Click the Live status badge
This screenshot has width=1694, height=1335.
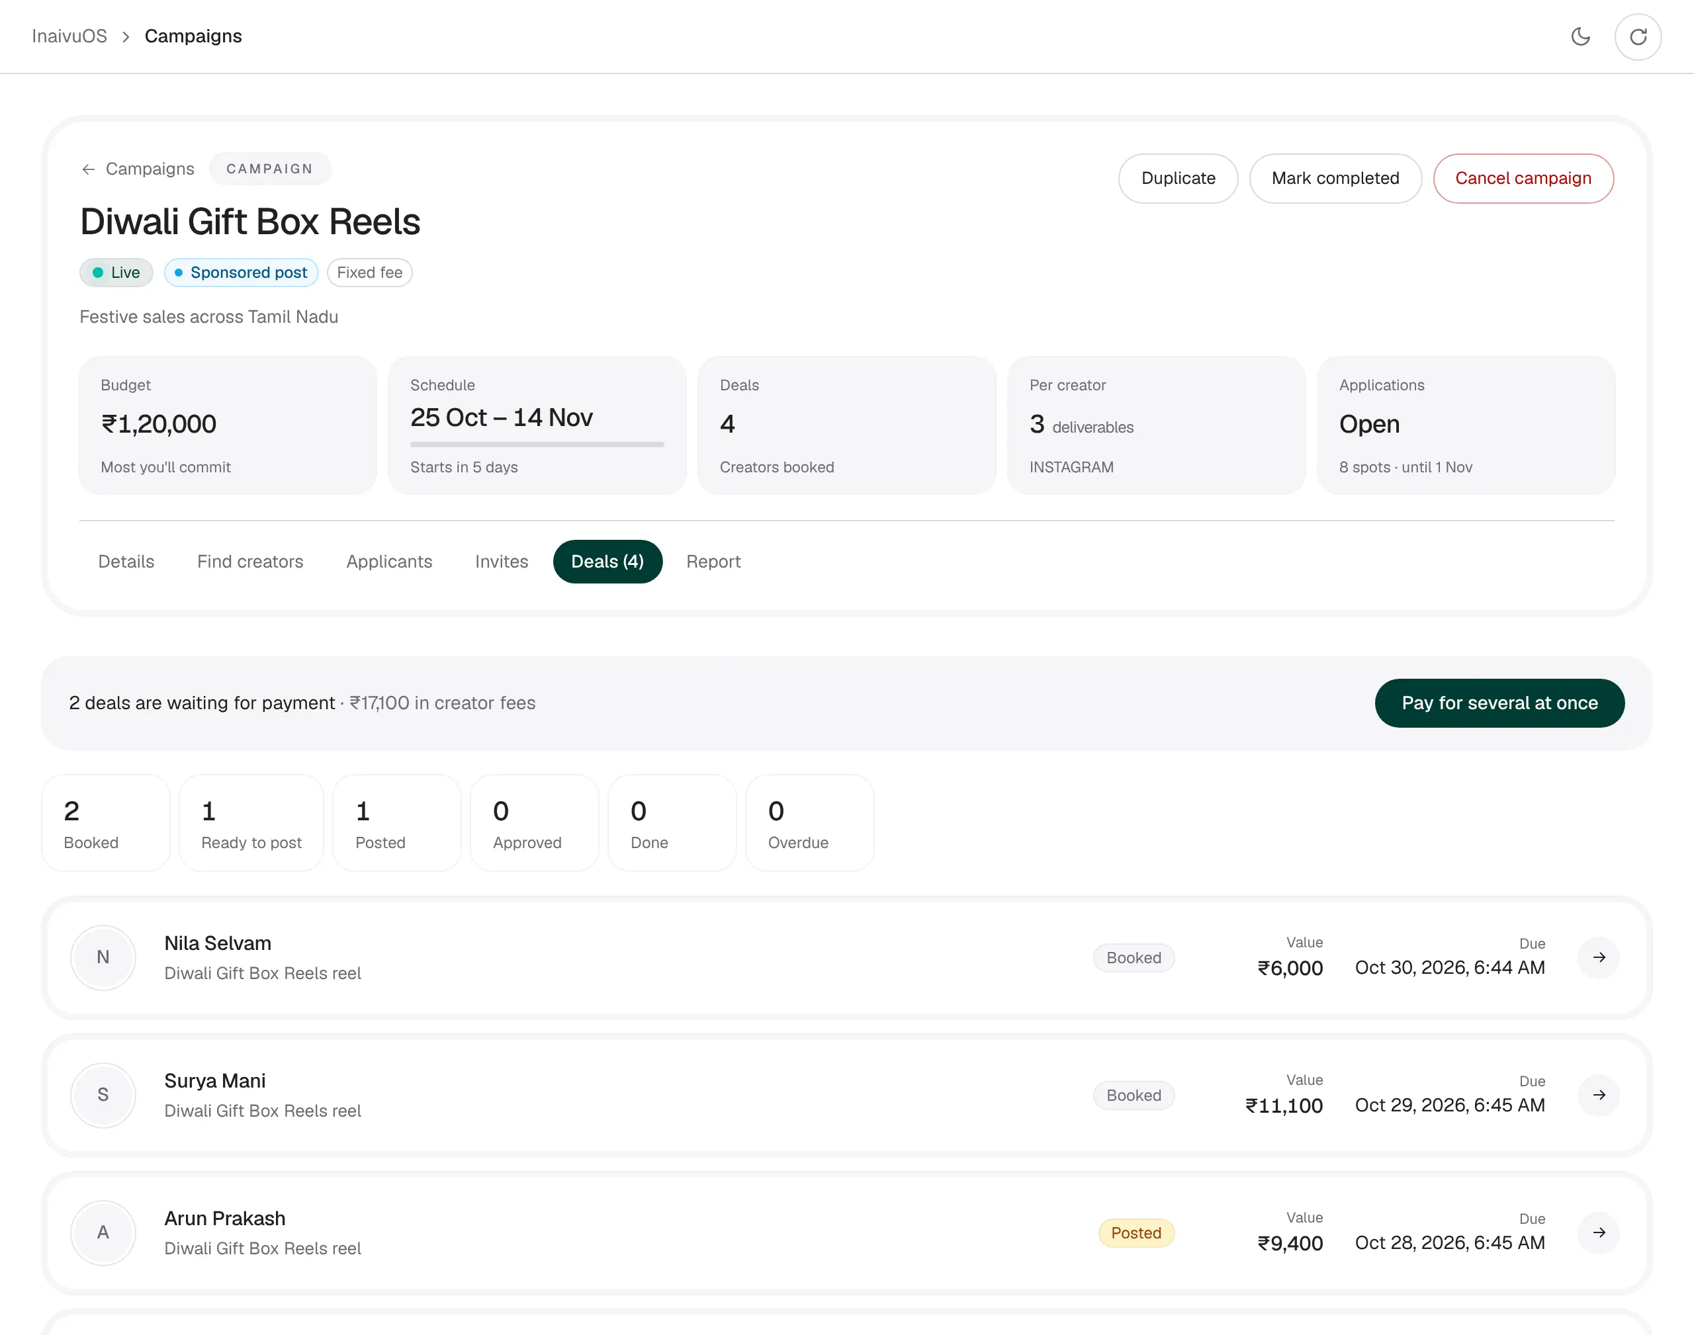(x=116, y=272)
